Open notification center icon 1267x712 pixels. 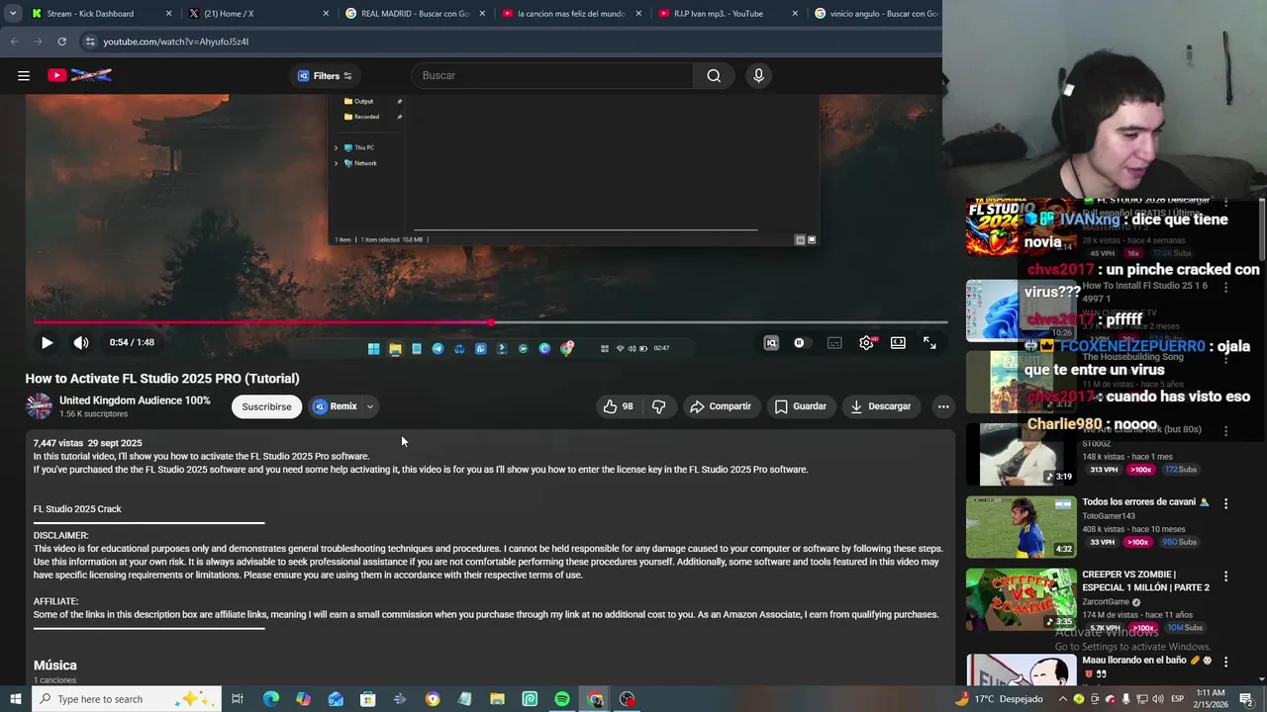(x=1247, y=699)
